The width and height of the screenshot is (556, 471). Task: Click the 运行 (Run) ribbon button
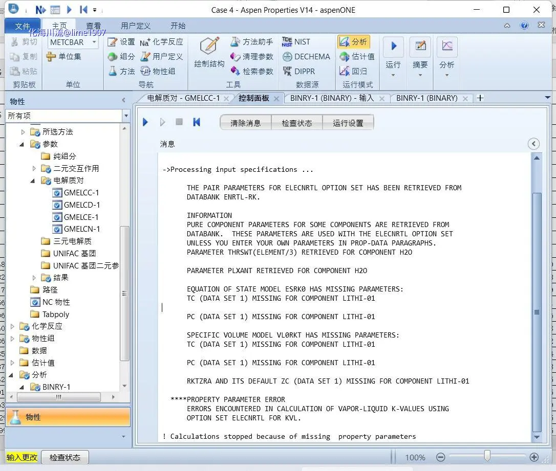pyautogui.click(x=393, y=52)
